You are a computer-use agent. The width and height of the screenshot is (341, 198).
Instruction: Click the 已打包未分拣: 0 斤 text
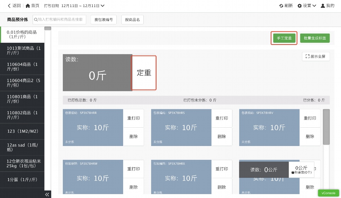pyautogui.click(x=200, y=100)
